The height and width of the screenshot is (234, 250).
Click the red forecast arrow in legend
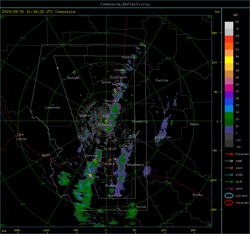point(229,154)
